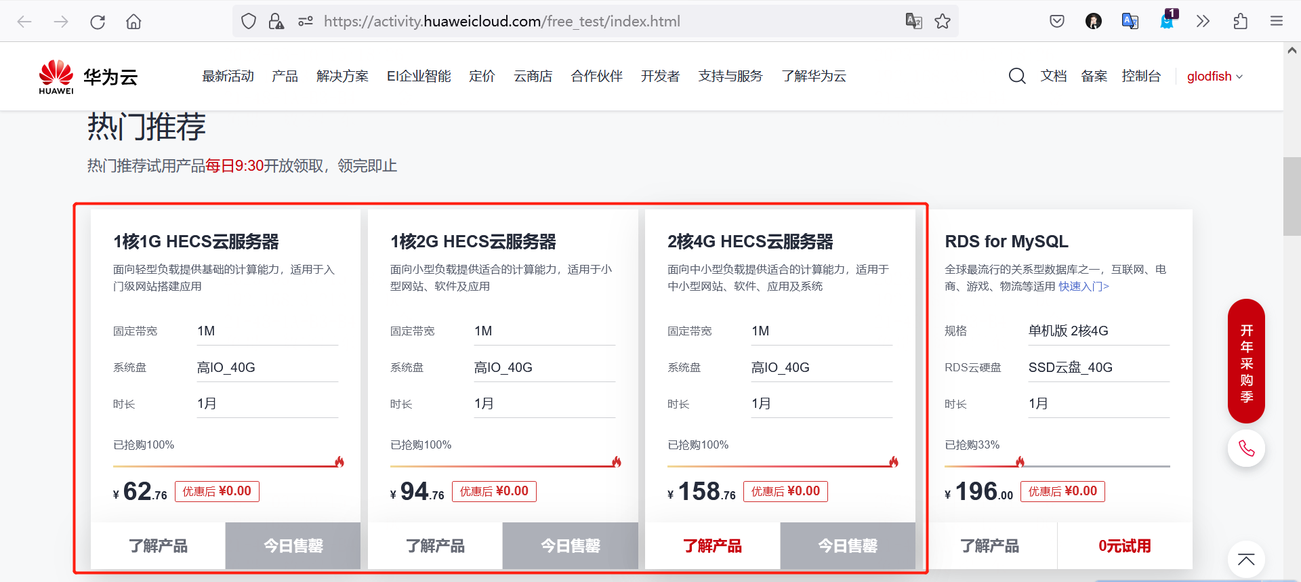
Task: Open the 控制台 console link
Action: (x=1141, y=76)
